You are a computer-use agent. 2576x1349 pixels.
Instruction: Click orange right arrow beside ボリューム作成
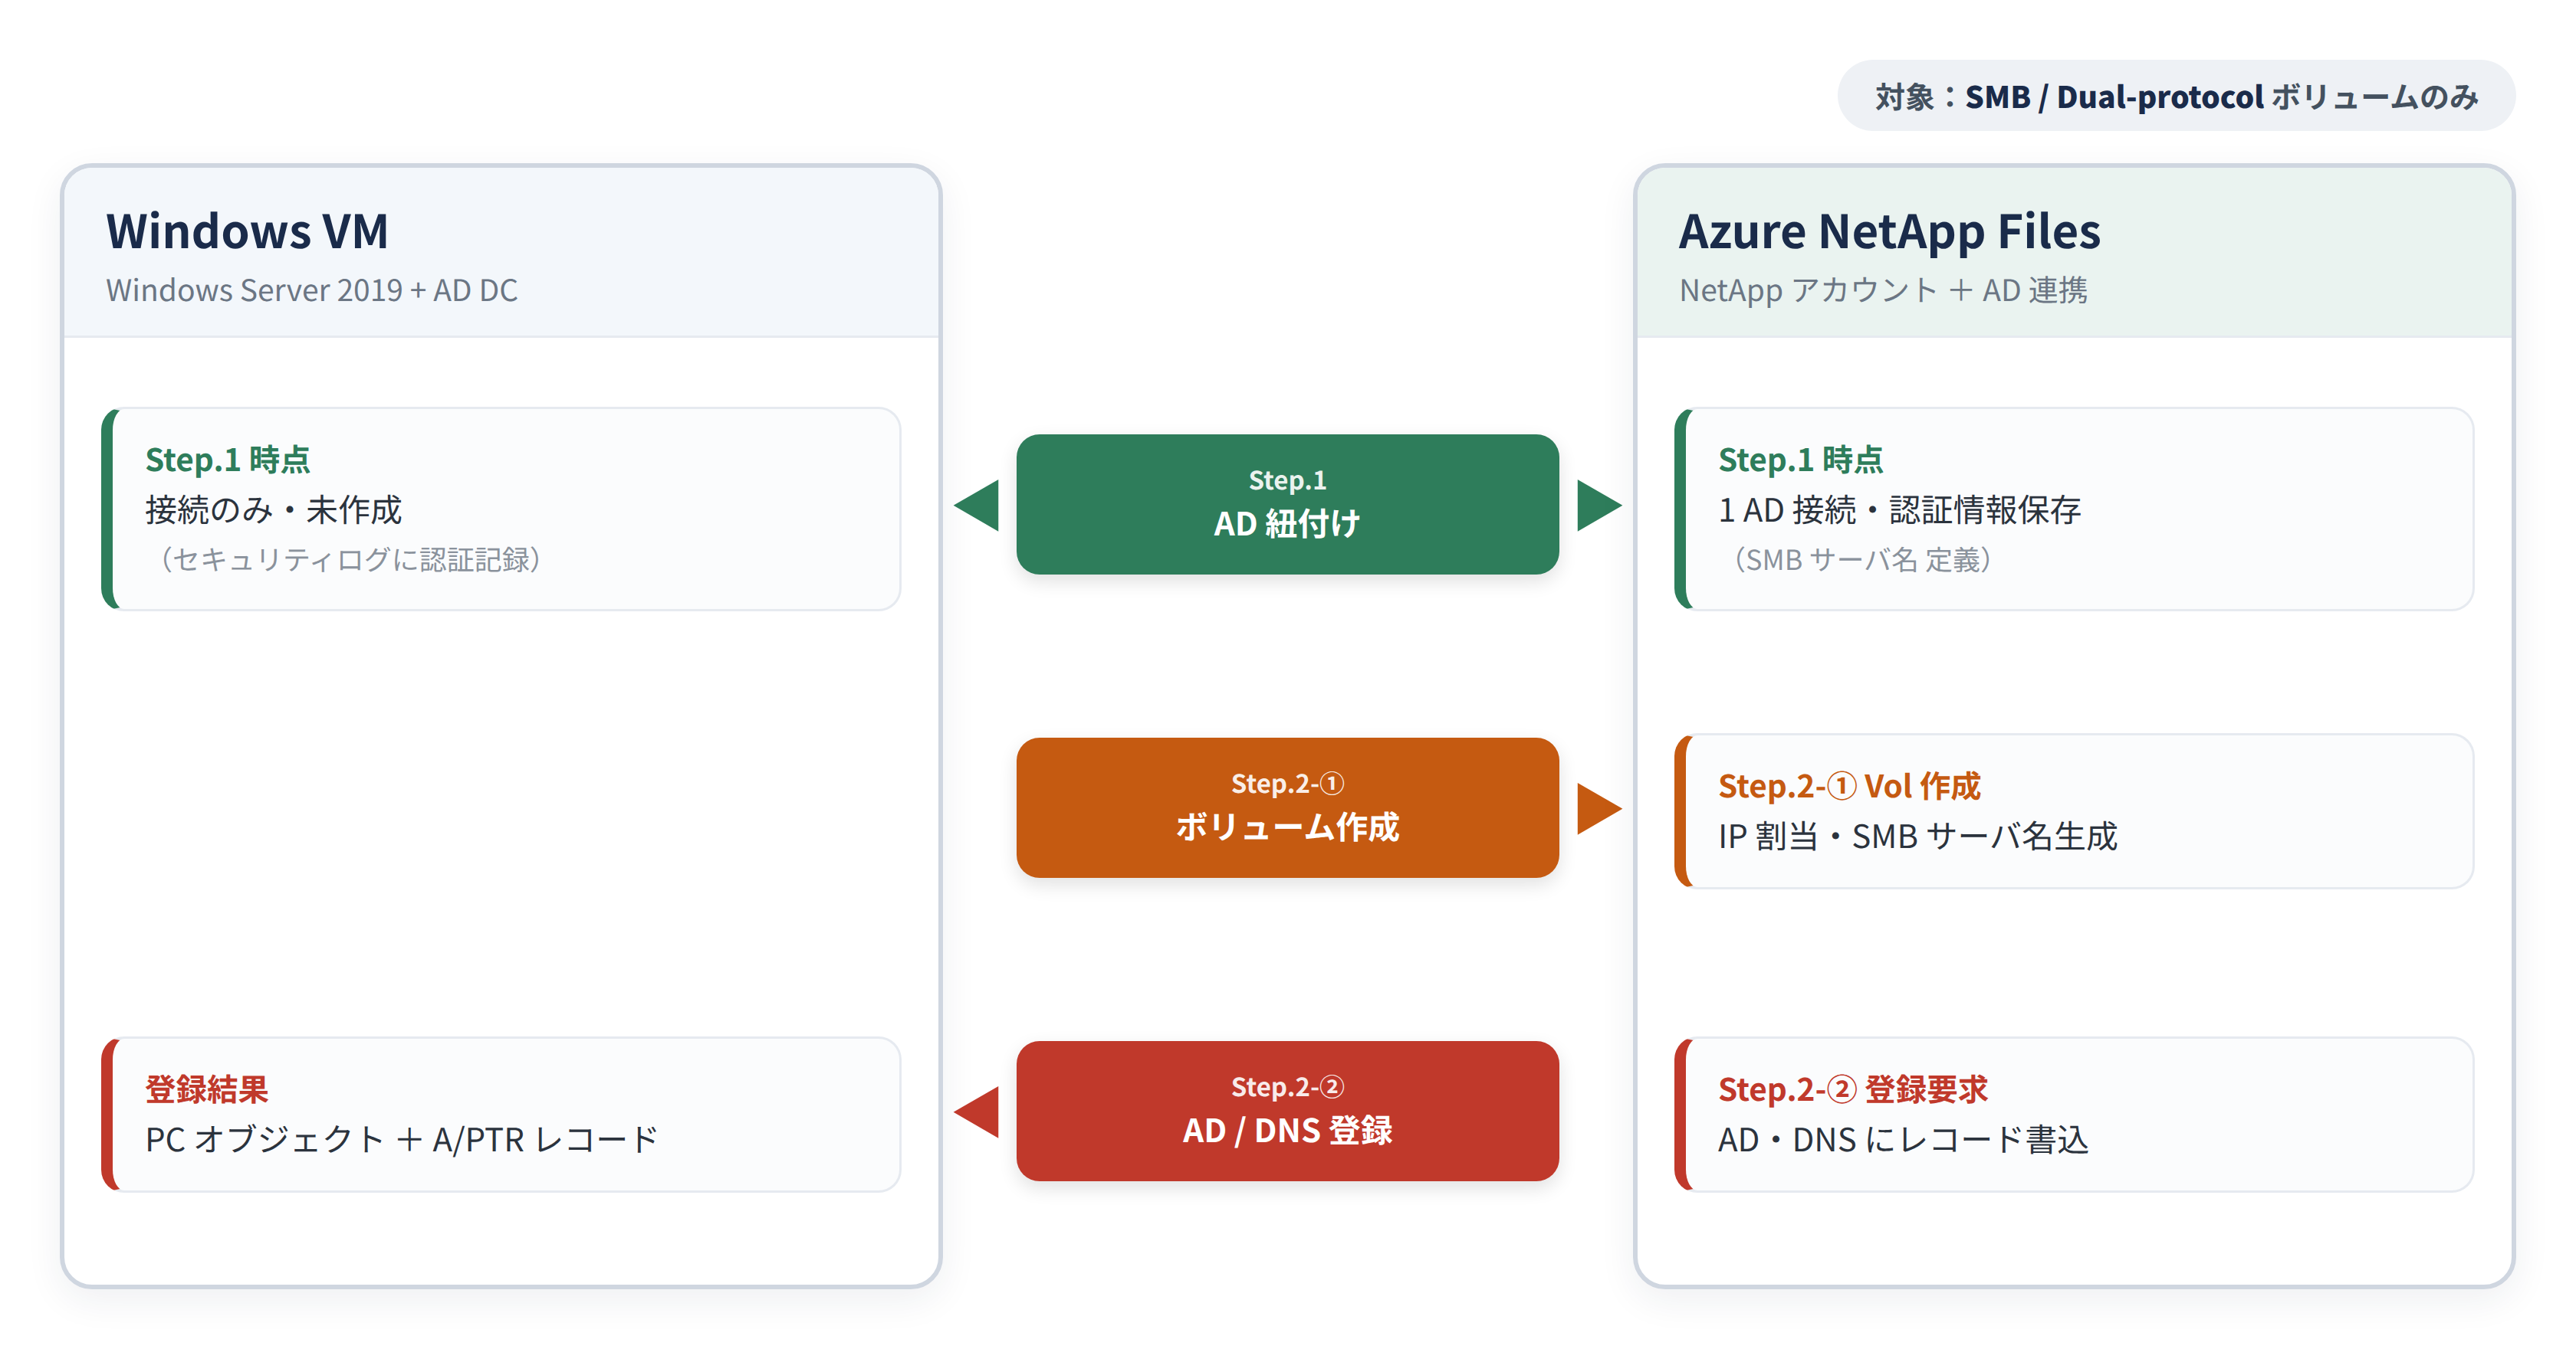[1599, 808]
